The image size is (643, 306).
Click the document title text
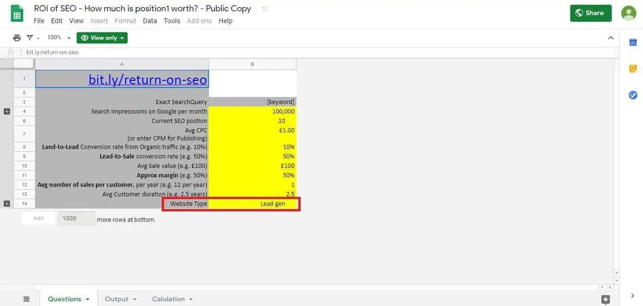pyautogui.click(x=143, y=9)
